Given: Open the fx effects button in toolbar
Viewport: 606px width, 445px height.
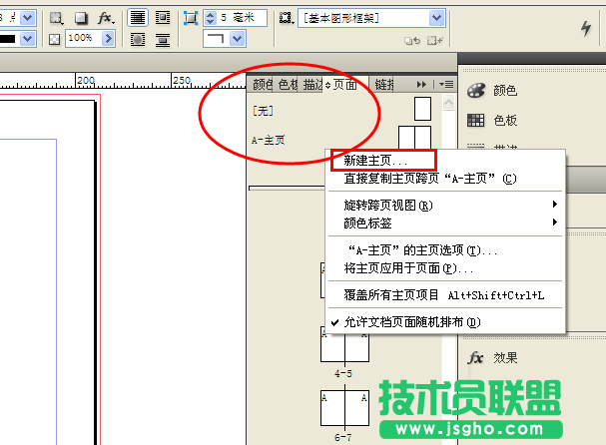Looking at the screenshot, I should [105, 18].
